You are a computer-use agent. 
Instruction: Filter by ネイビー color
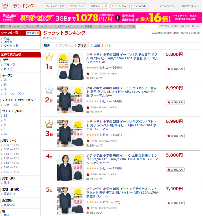[x=9, y=69]
